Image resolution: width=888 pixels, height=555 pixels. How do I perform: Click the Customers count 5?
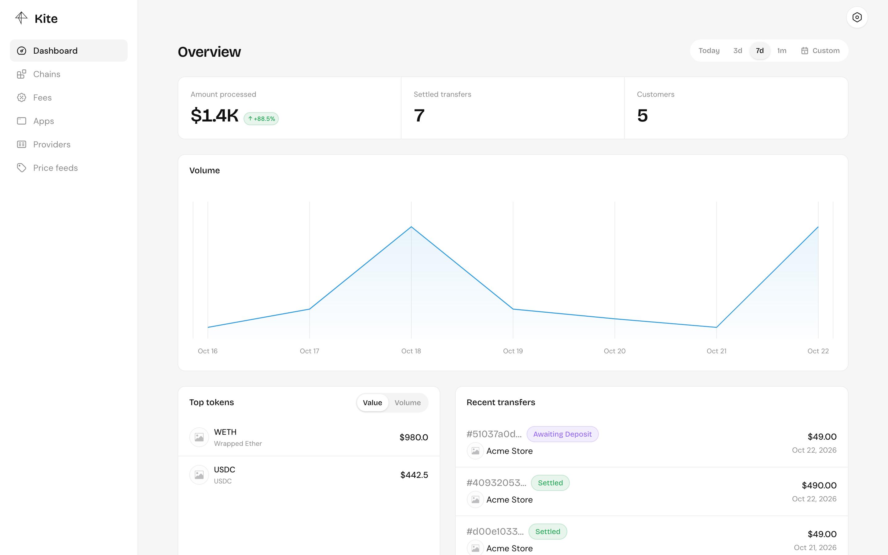(x=643, y=116)
